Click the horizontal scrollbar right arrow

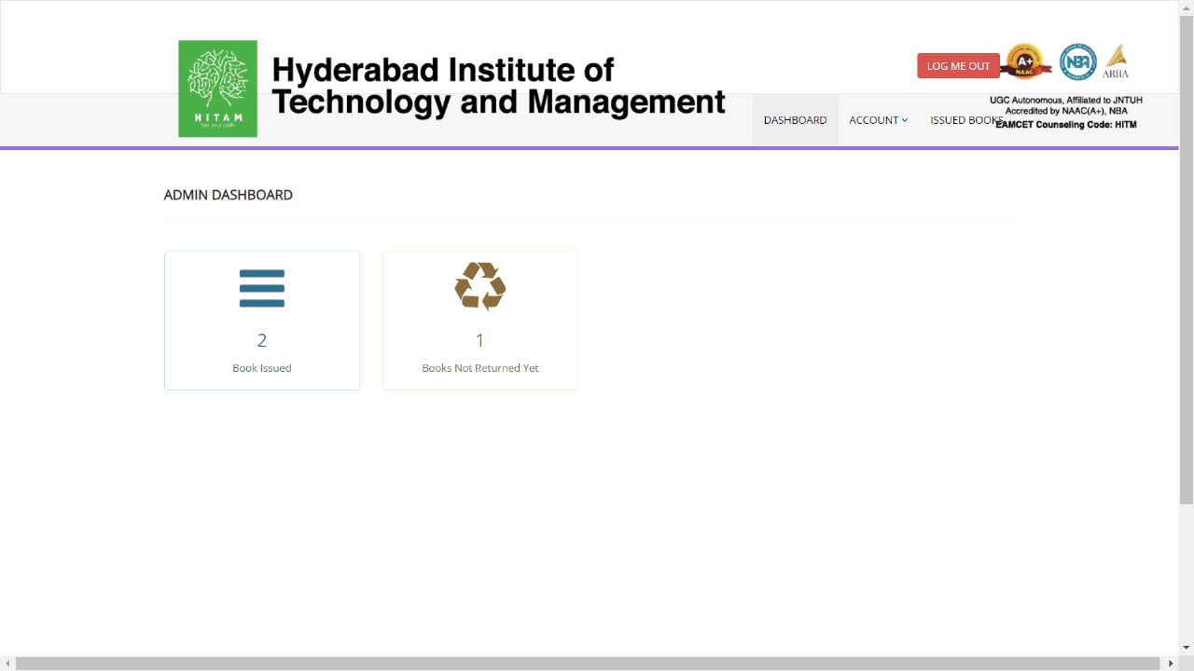click(x=1171, y=664)
